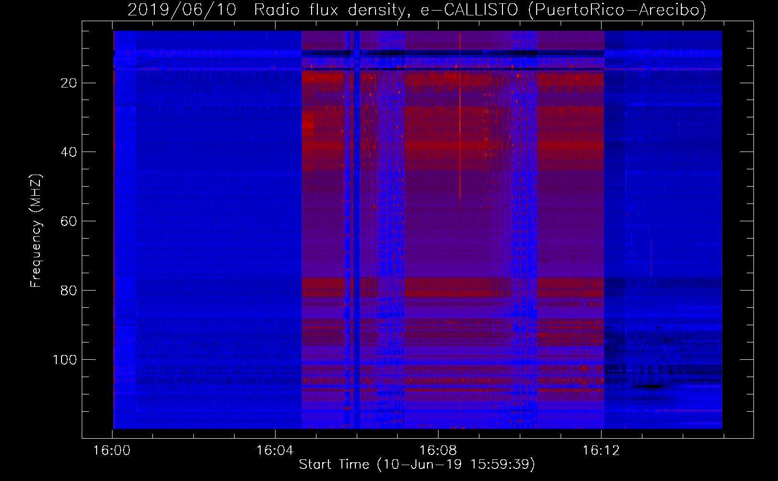This screenshot has height=481, width=778.
Task: Click the 80 frequency tick label
Action: click(x=69, y=291)
